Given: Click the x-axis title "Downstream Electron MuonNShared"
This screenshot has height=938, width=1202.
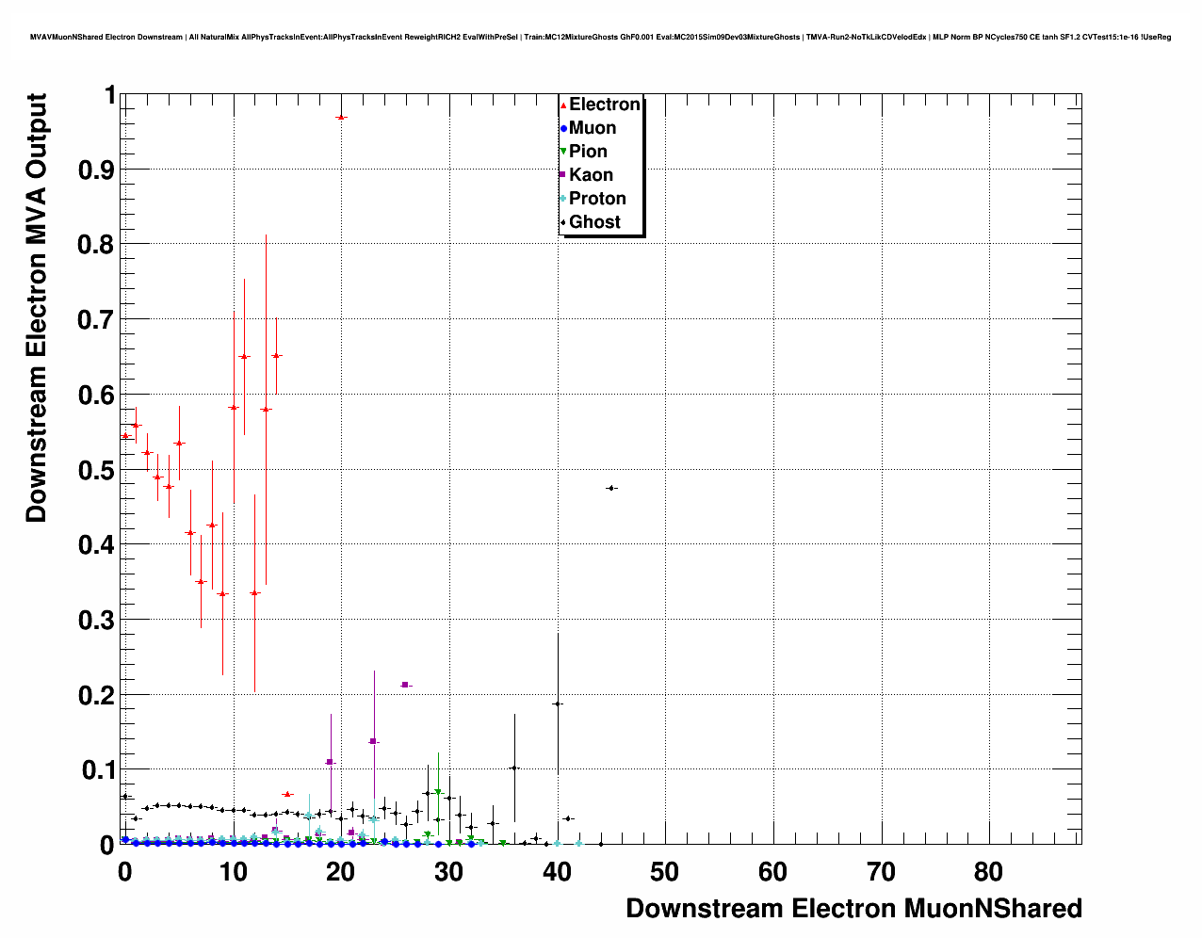Looking at the screenshot, I should tap(853, 909).
